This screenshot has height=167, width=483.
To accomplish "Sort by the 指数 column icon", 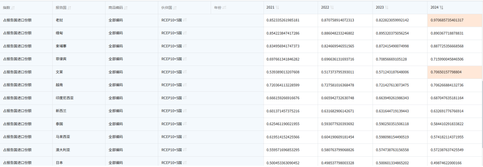I will [13, 8].
